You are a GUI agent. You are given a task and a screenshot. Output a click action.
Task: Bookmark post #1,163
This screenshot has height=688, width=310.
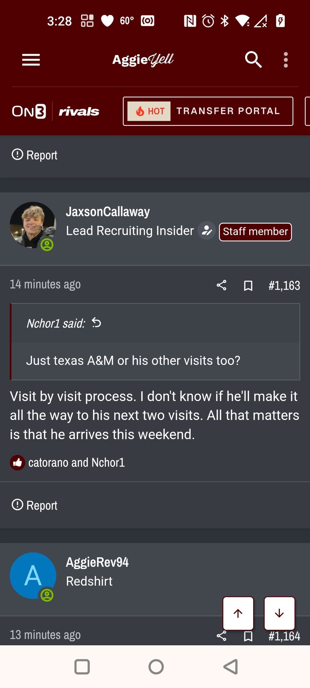pos(248,286)
